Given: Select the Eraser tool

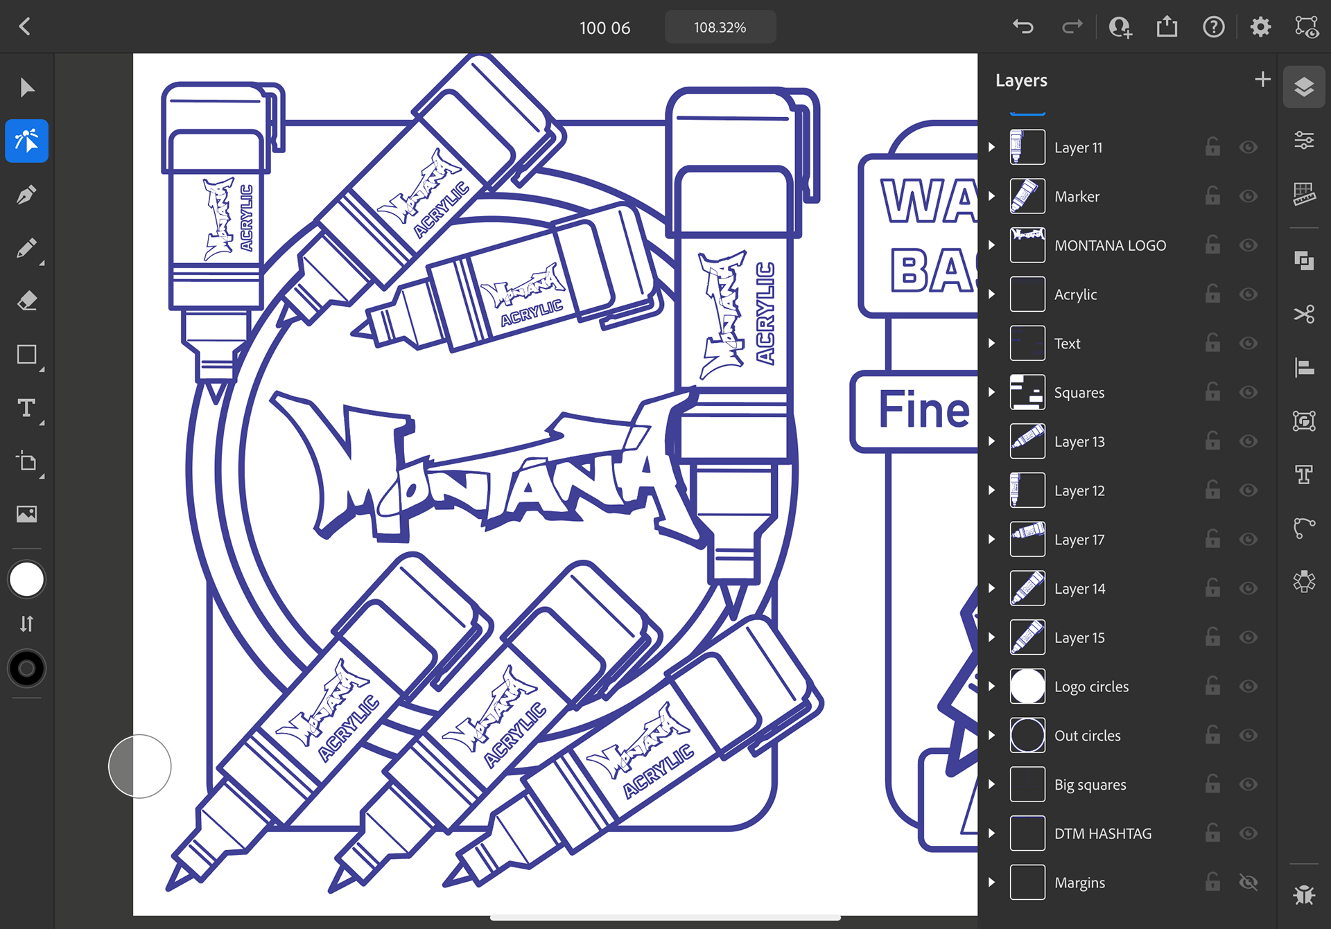Looking at the screenshot, I should tap(27, 301).
